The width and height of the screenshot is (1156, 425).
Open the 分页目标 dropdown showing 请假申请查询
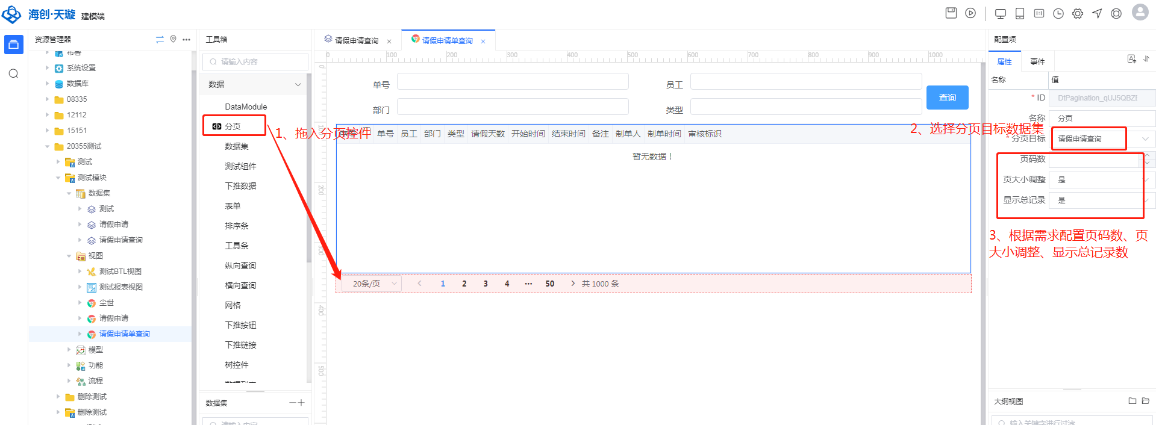click(1102, 139)
